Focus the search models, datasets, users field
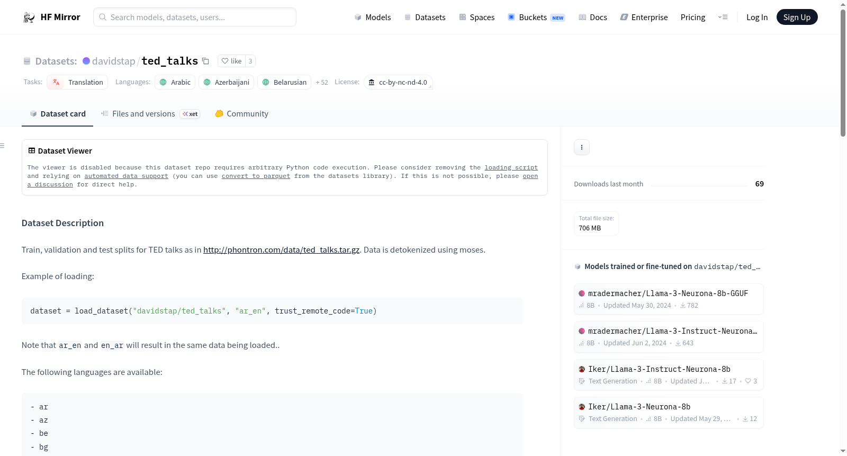Screen dimensions: 847x456 pos(195,17)
